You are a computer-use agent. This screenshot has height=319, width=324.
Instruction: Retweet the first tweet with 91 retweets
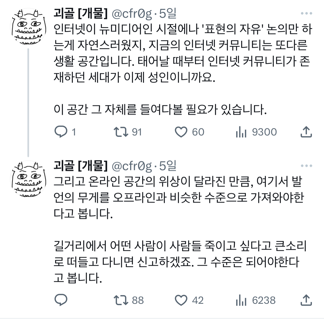point(121,132)
